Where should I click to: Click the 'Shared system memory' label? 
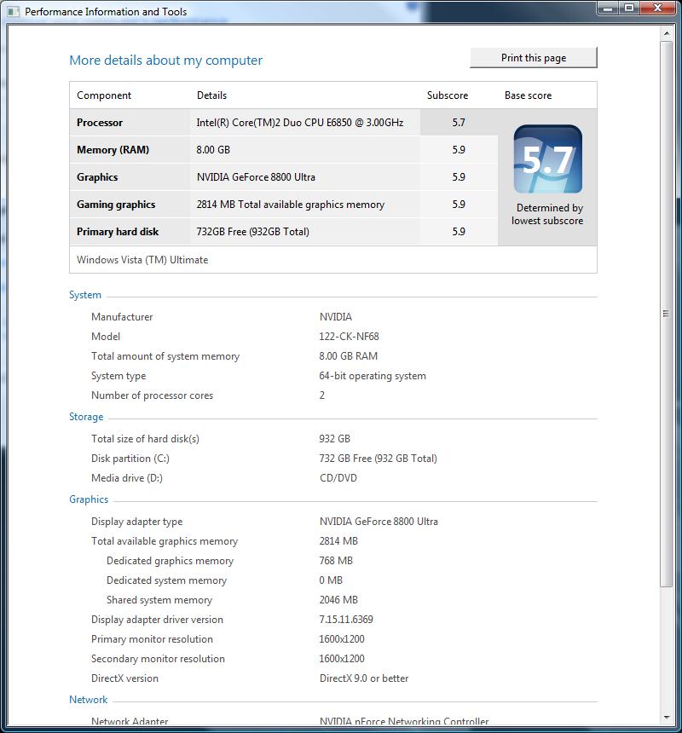159,600
